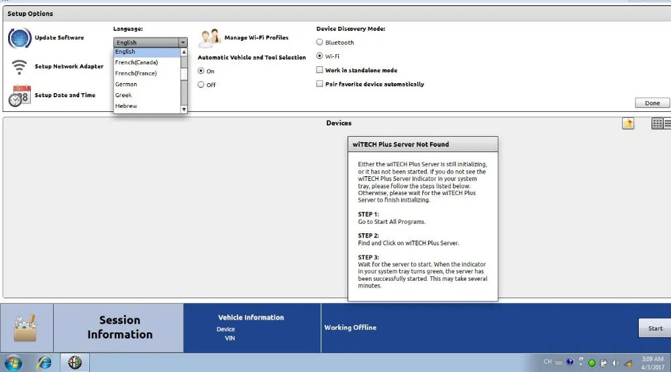Click the Setup Date and Time label

pyautogui.click(x=65, y=95)
